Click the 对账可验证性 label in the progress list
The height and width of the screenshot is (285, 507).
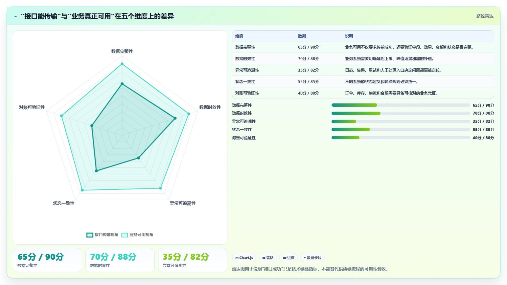[244, 138]
